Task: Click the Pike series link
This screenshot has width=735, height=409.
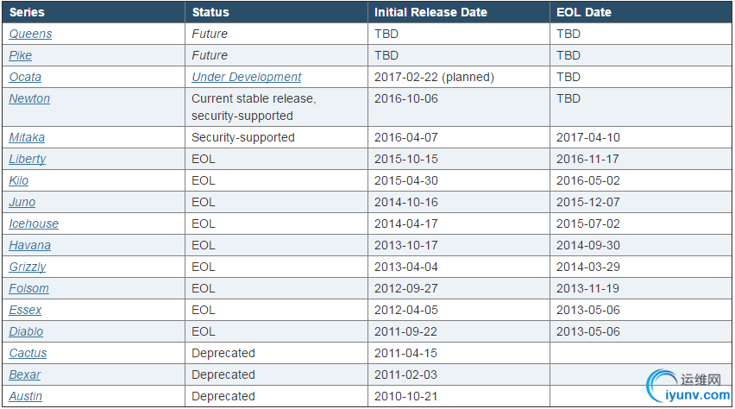Action: [x=21, y=55]
